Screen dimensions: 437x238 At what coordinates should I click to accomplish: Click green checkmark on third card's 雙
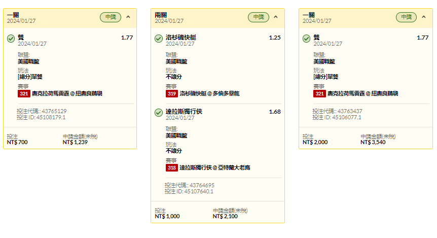306,39
